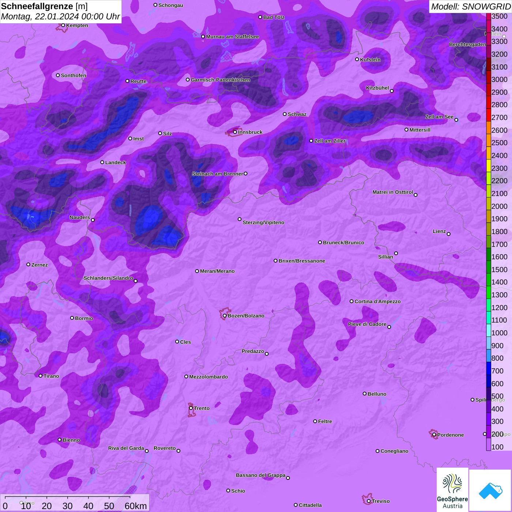
Task: Click the 'Mezzolombardo' label
Action: pos(208,377)
